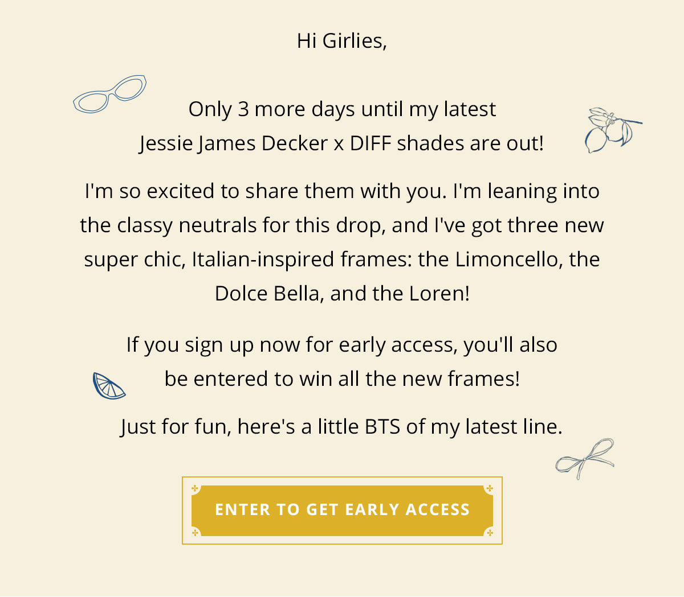
Task: Click the 'Only 3 more days' line
Action: click(x=342, y=109)
